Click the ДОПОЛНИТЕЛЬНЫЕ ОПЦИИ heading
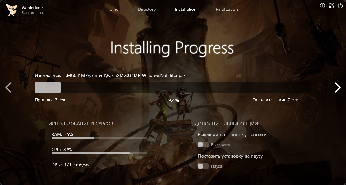The image size is (346, 185). click(x=226, y=124)
